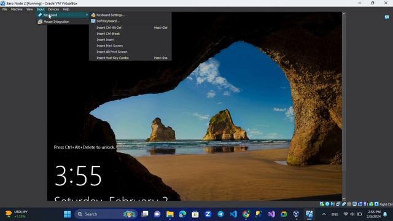Screen dimensions: 393x221
Task: Open the File menu
Action: pos(5,9)
